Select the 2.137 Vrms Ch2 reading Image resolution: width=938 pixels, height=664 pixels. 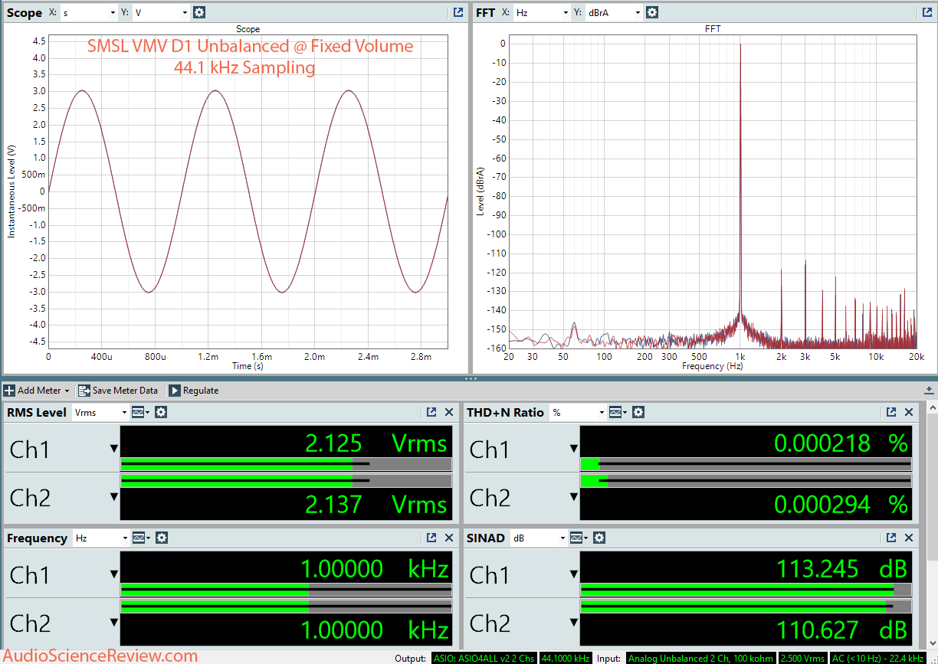(376, 504)
